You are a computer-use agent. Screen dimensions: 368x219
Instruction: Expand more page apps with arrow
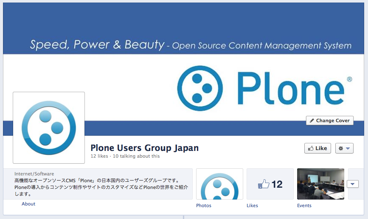353,184
